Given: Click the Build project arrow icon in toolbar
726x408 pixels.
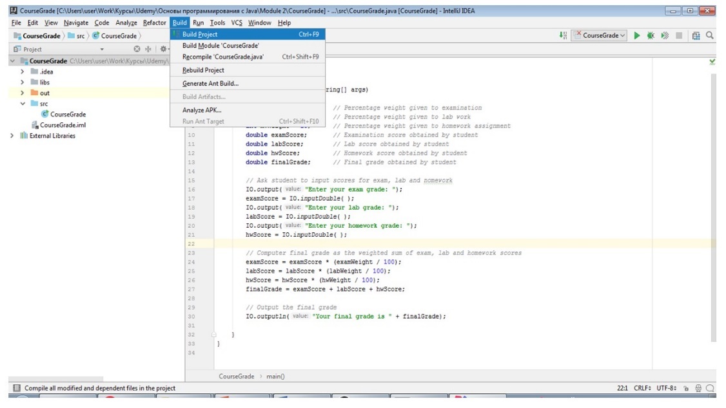Looking at the screenshot, I should pyautogui.click(x=563, y=35).
